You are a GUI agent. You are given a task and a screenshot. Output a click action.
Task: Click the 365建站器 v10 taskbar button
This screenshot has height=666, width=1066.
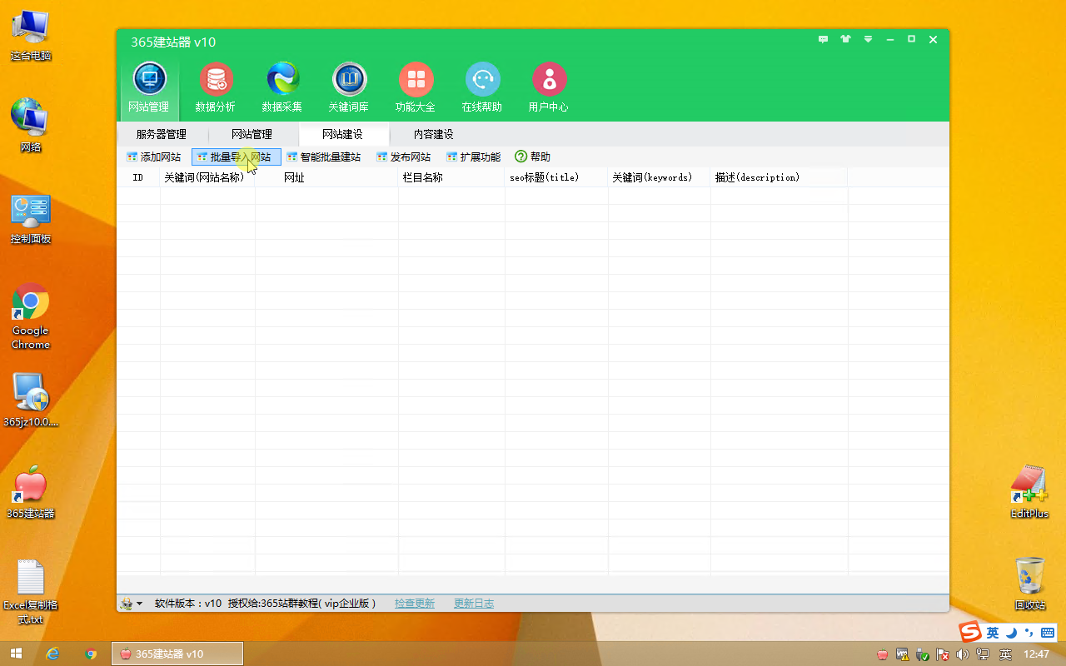(177, 654)
